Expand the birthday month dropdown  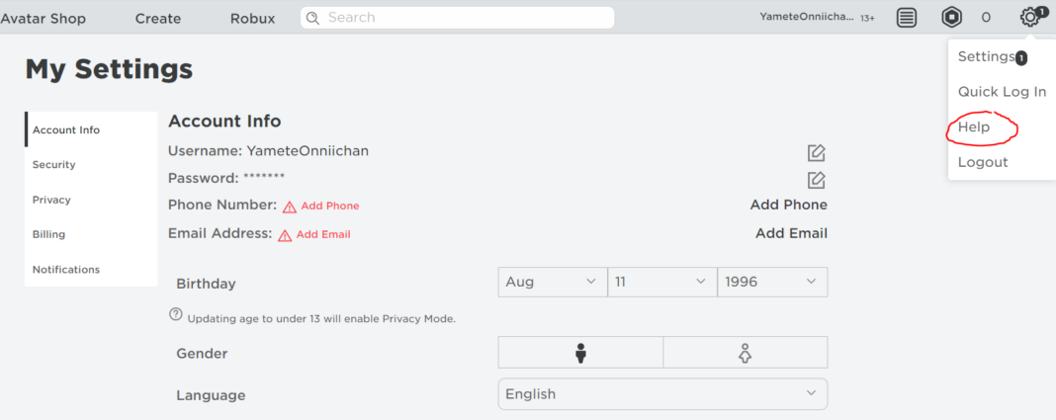point(552,282)
